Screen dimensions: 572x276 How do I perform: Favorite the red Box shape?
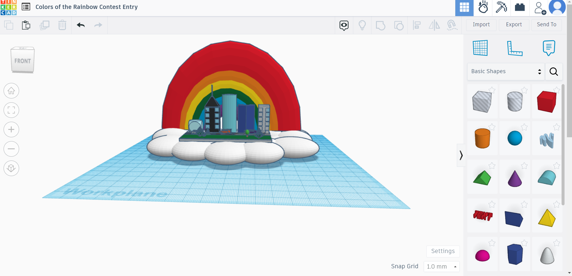click(556, 90)
